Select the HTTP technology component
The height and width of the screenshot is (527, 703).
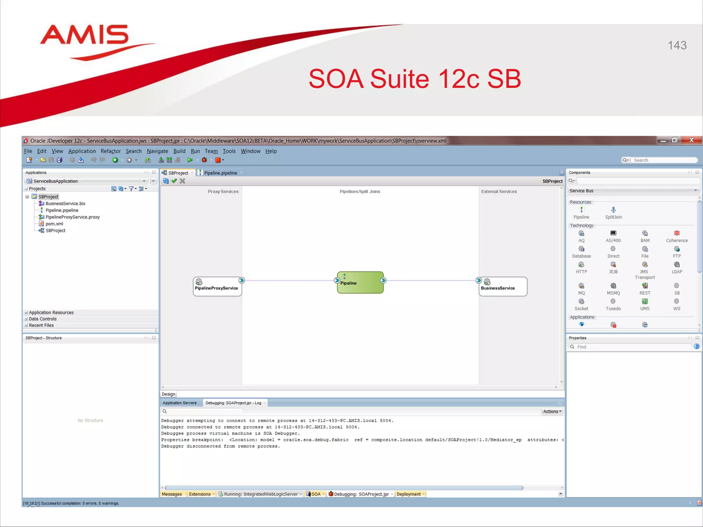(581, 268)
